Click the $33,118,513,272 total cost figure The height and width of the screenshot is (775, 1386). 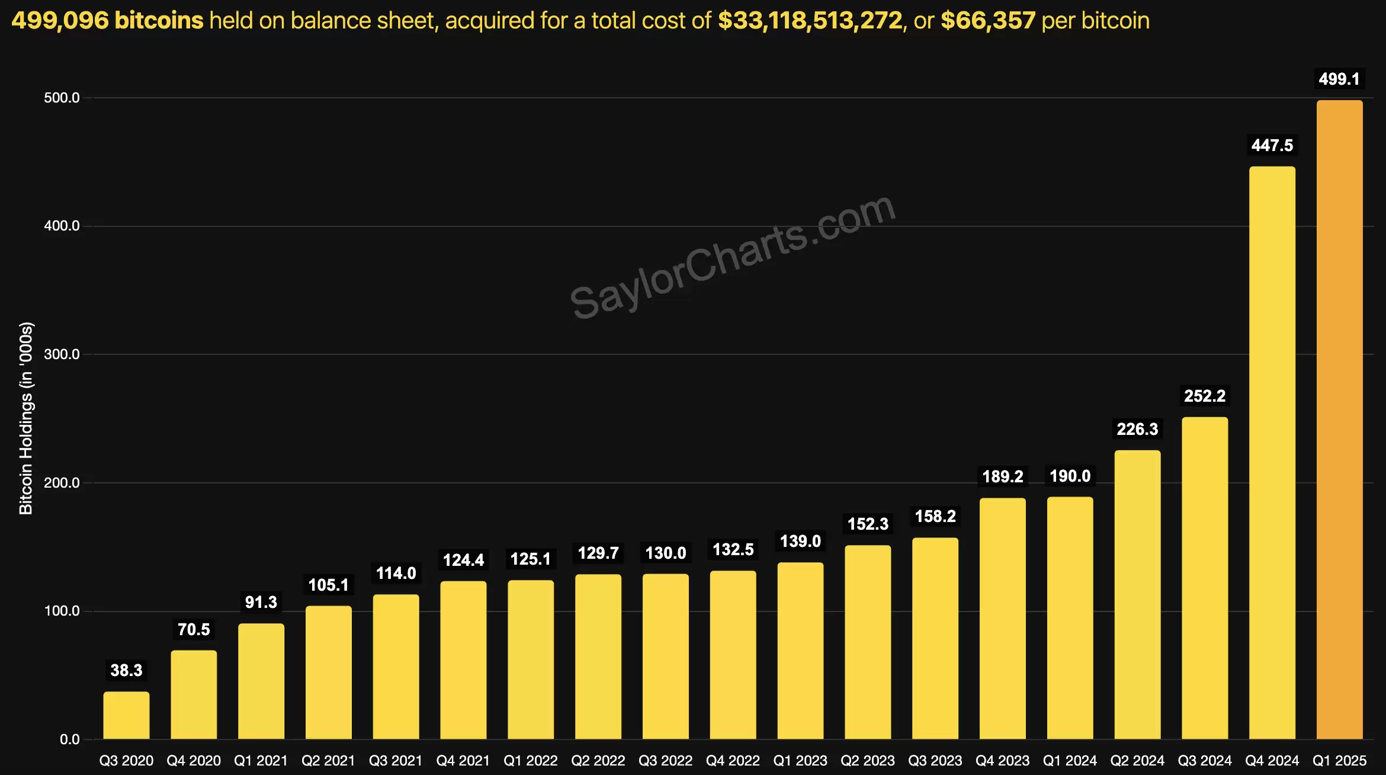pos(810,21)
